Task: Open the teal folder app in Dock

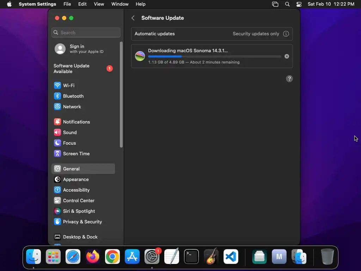Action: [259, 257]
